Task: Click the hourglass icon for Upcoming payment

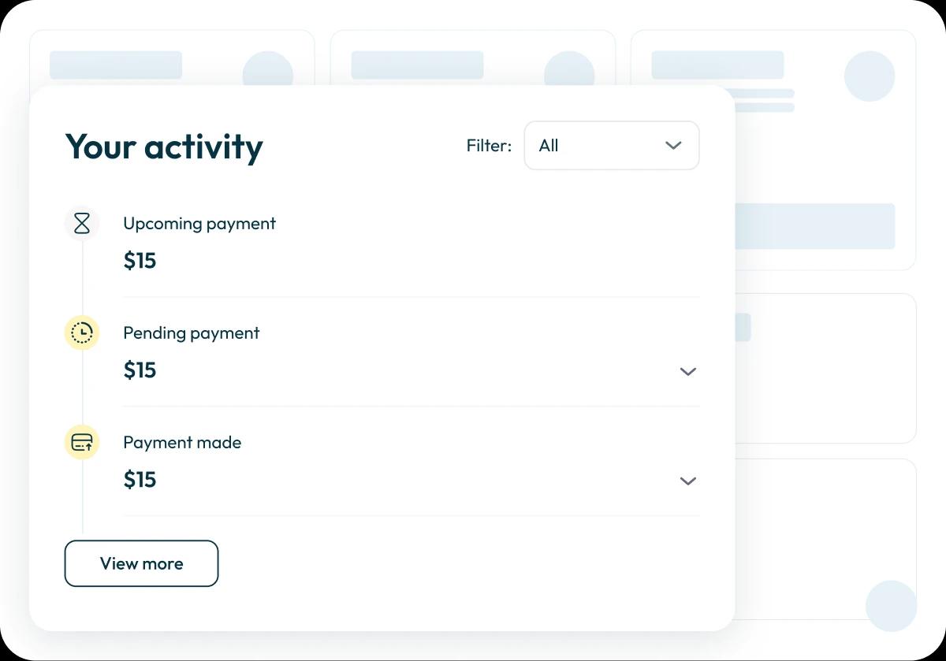Action: coord(82,224)
